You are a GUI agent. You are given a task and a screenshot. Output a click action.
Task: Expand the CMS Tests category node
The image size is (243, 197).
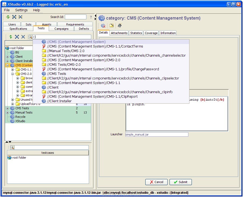[7, 108]
